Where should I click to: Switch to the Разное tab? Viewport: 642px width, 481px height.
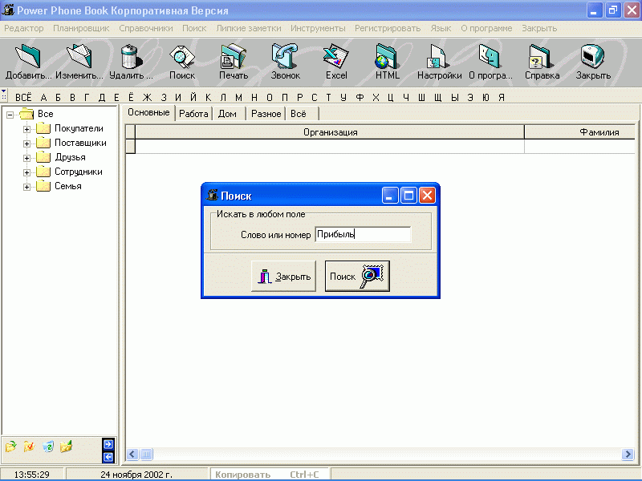click(x=266, y=114)
